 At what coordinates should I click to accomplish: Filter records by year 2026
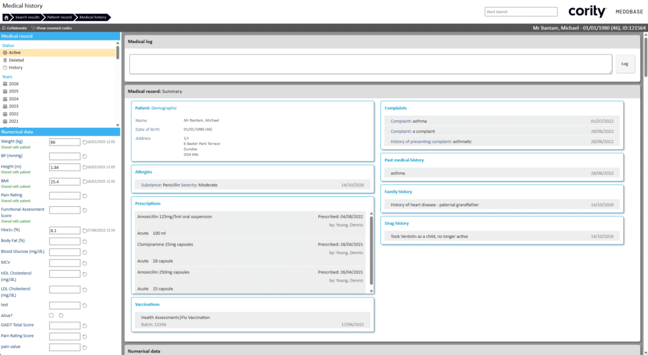tap(14, 84)
